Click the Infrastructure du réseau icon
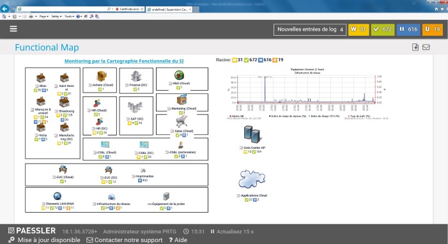Screen dimensions: 448x244 (x=111, y=197)
